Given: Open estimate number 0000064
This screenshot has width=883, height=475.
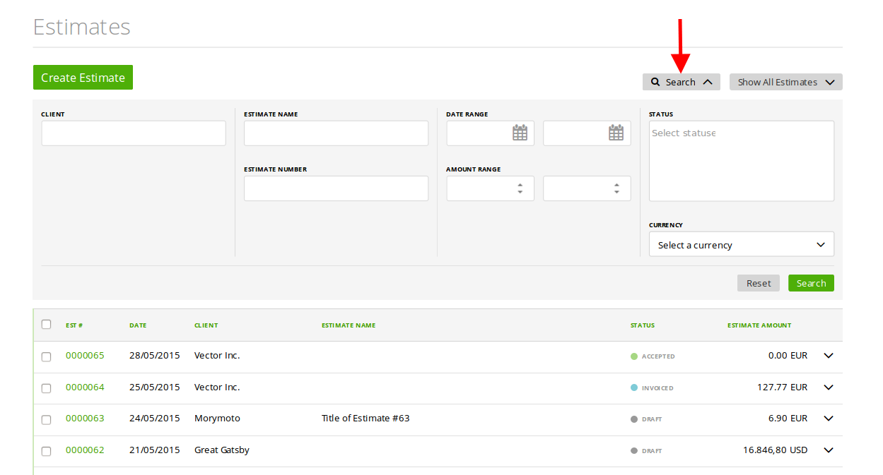Looking at the screenshot, I should click(85, 387).
